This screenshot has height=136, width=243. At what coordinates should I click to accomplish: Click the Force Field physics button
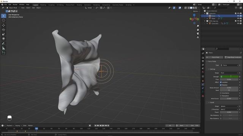tap(214, 57)
